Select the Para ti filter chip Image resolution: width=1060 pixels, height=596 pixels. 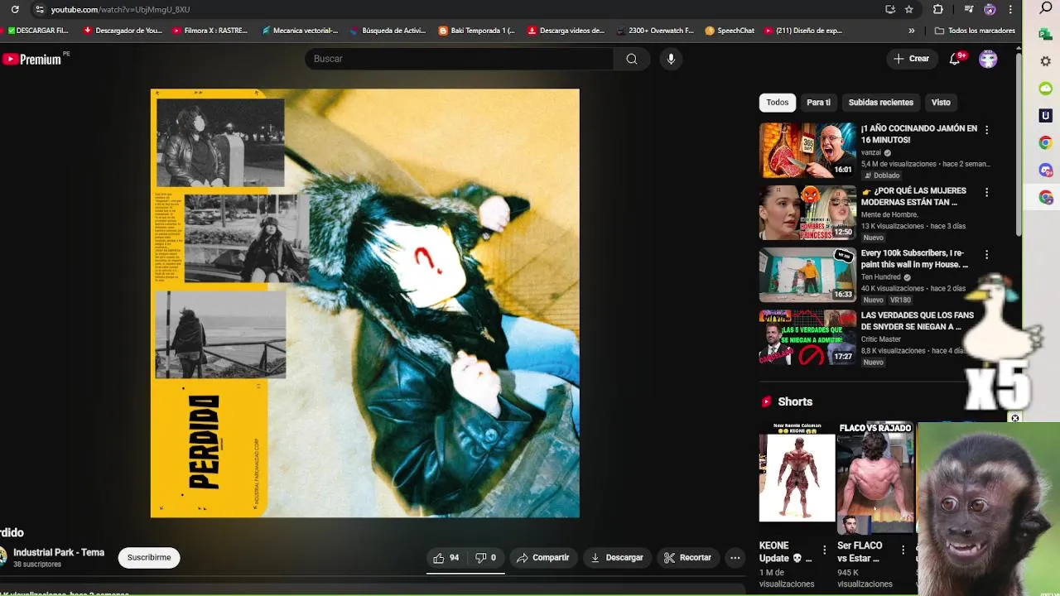tap(818, 103)
